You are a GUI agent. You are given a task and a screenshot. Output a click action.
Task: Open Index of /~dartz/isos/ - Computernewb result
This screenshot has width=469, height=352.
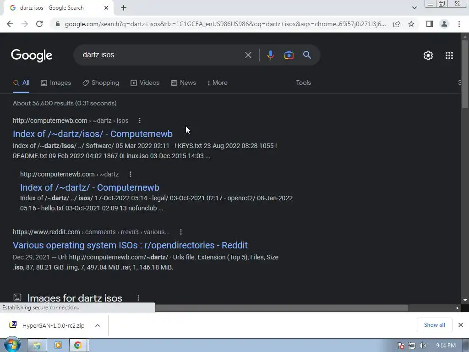93,134
